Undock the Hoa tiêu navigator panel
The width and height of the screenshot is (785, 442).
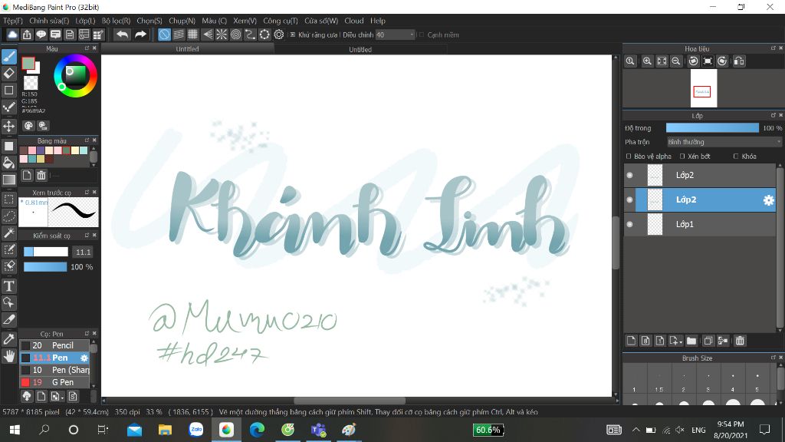773,48
